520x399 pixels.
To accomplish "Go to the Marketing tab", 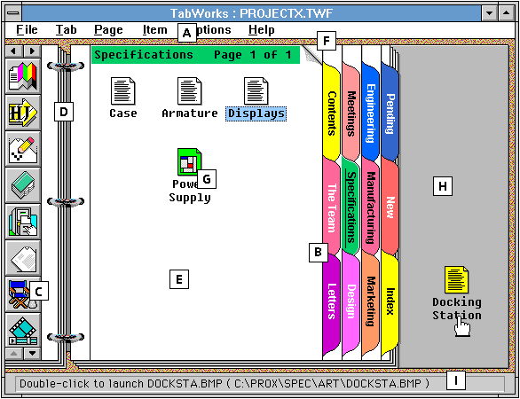I will click(370, 301).
